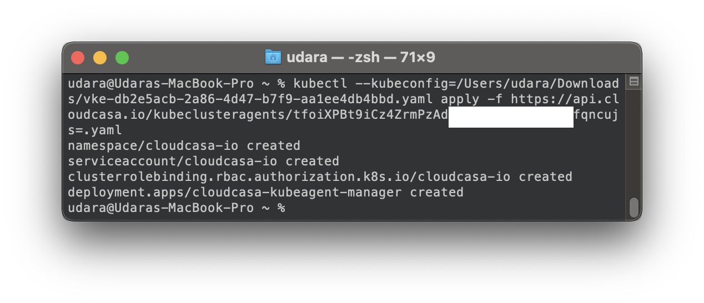
Task: Click the "kubectl" command word
Action: tap(320, 84)
